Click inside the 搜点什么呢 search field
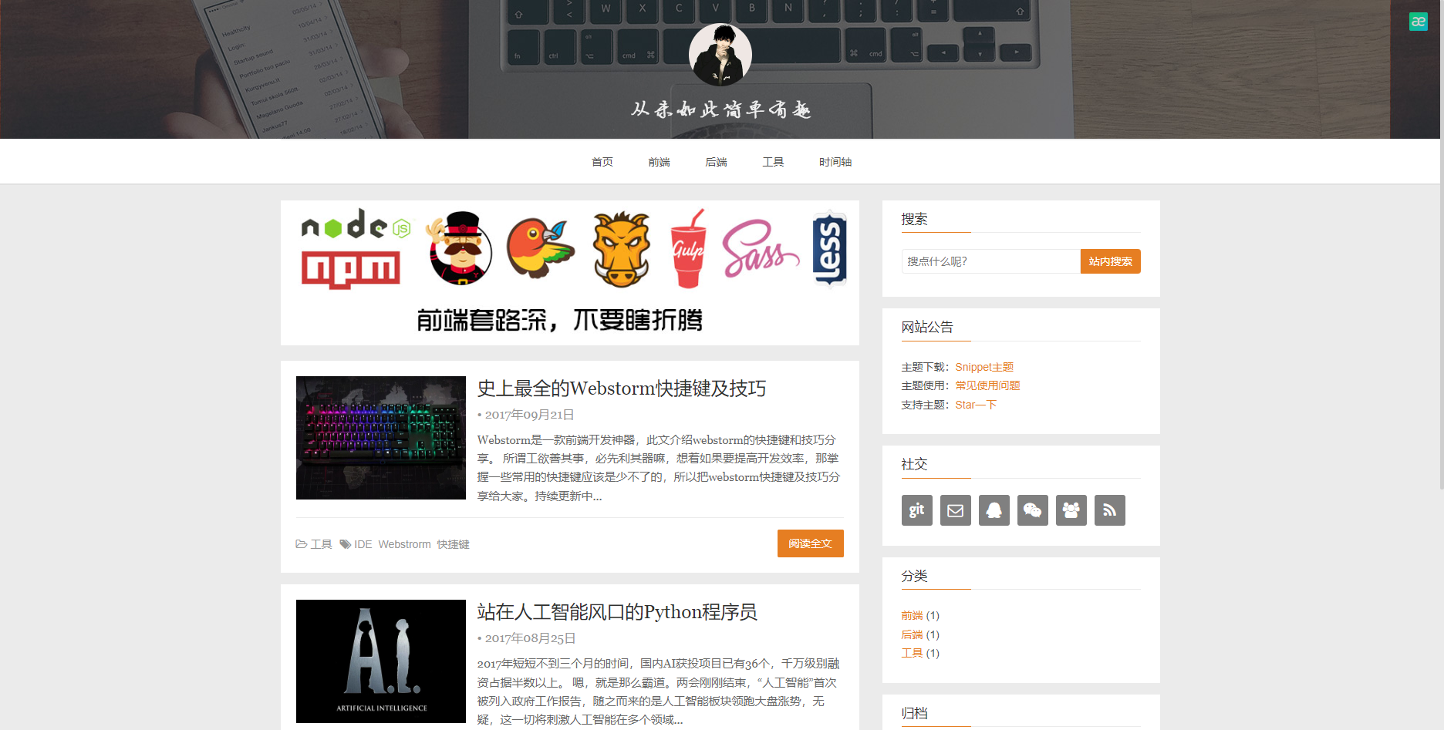Image resolution: width=1444 pixels, height=730 pixels. tap(991, 261)
